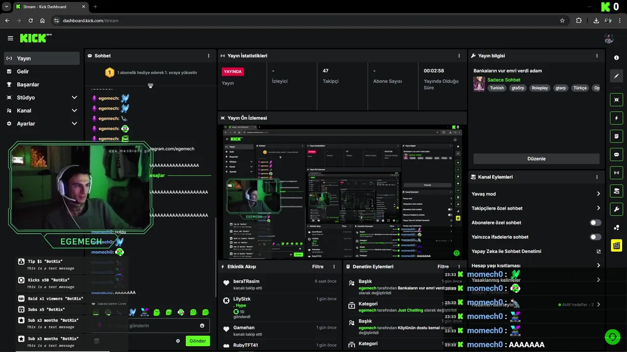Open Kanal Eylemleri three-dot menu
627x352 pixels.
coord(597,177)
